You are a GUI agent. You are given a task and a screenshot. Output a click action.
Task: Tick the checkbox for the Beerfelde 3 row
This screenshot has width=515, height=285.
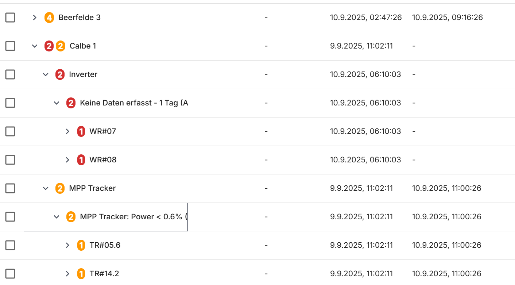click(10, 18)
